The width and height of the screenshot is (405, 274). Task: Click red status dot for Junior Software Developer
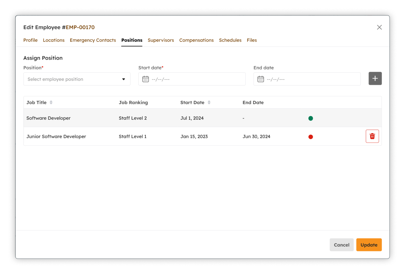click(310, 137)
